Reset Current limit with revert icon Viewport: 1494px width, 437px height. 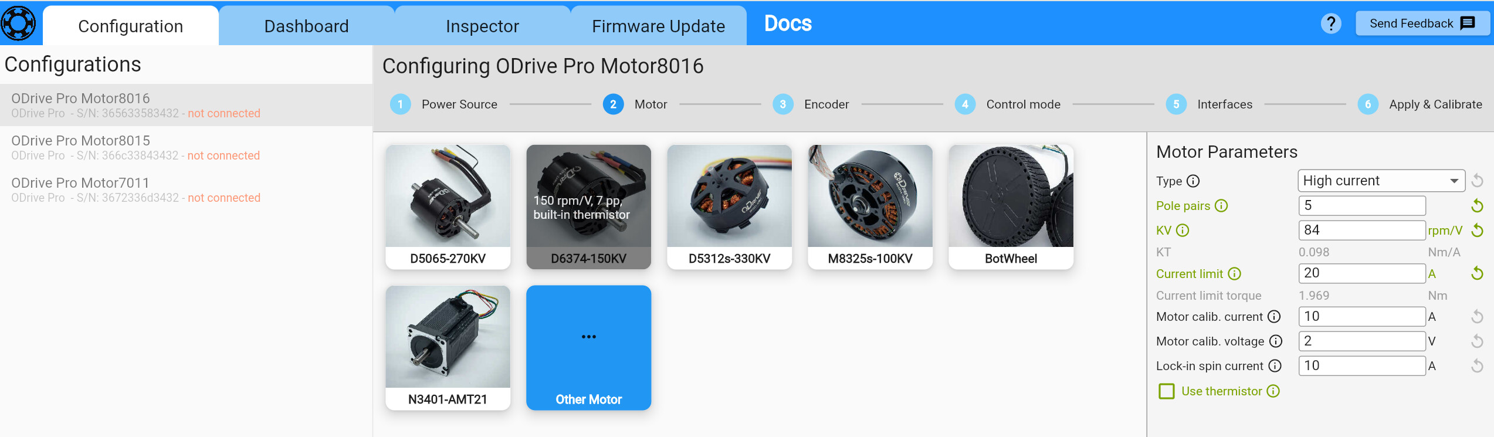1477,273
